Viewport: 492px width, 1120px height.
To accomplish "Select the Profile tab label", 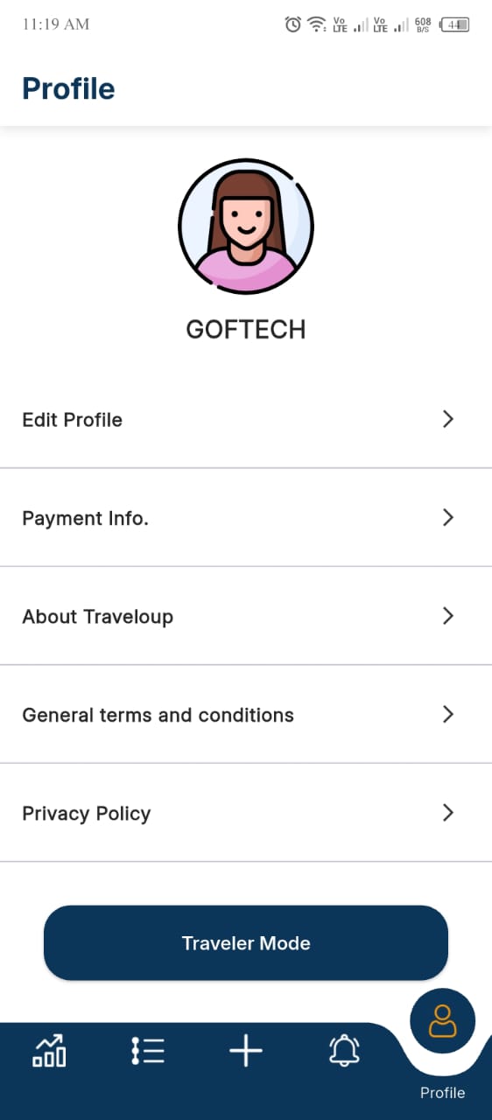I will click(443, 1093).
